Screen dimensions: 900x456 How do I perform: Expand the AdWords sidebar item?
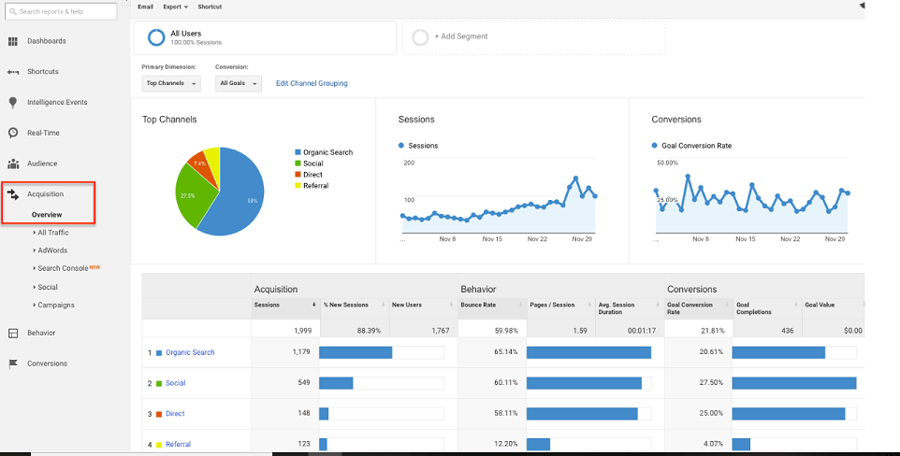pyautogui.click(x=51, y=250)
